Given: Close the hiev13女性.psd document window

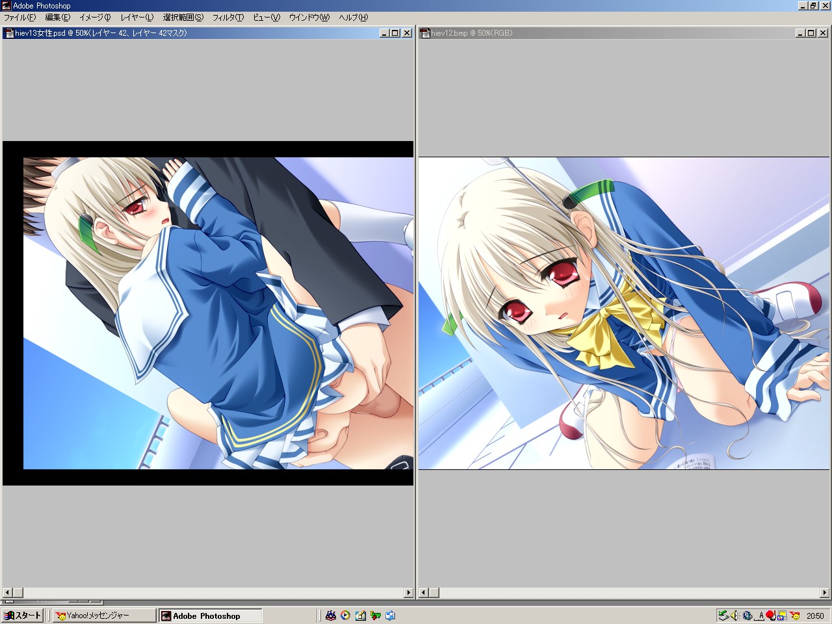Looking at the screenshot, I should [407, 33].
